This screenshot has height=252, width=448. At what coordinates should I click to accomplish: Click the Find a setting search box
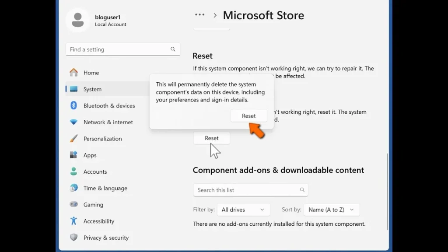click(123, 49)
